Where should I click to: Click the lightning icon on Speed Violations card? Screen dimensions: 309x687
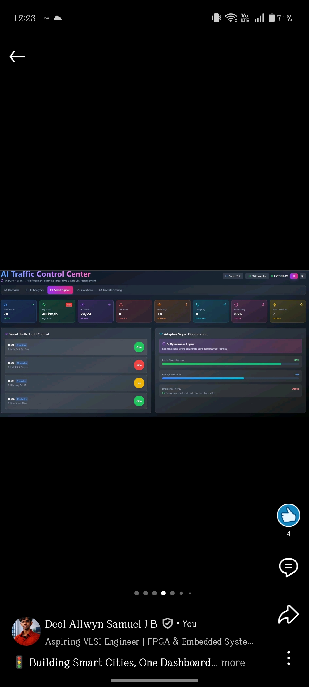coord(275,305)
